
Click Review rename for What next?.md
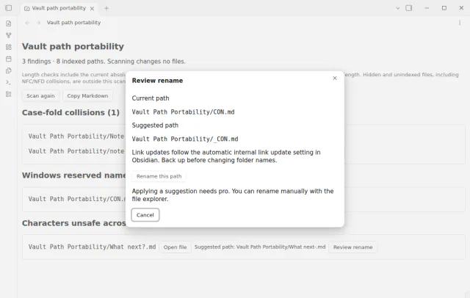tap(352, 247)
